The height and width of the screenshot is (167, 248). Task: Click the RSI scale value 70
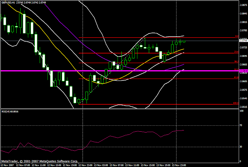point(241,125)
